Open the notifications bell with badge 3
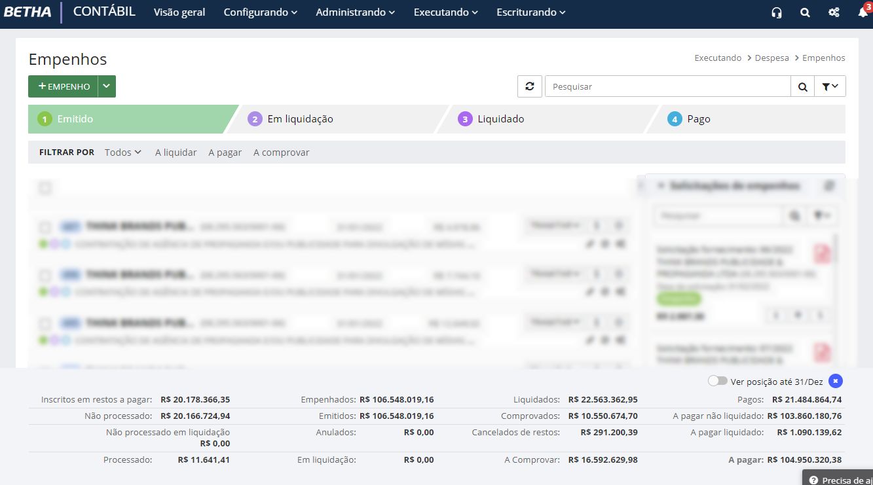Image resolution: width=873 pixels, height=485 pixels. point(863,11)
